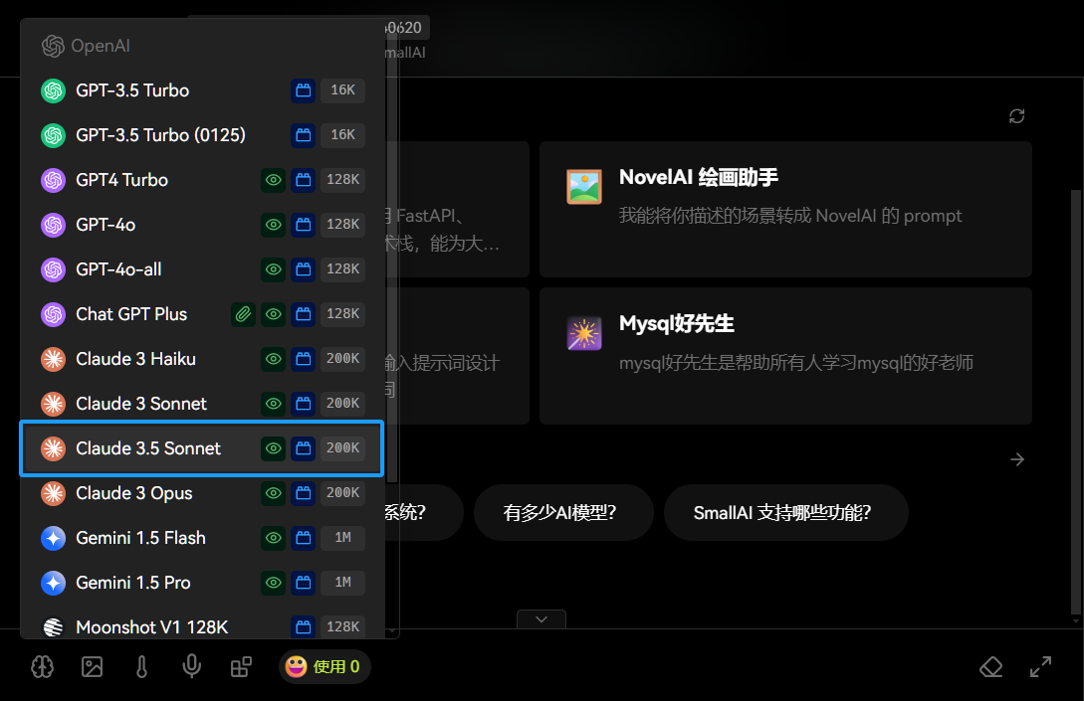This screenshot has width=1084, height=701.
Task: Click the vision eye icon for GPT-4o-all
Action: (x=273, y=269)
